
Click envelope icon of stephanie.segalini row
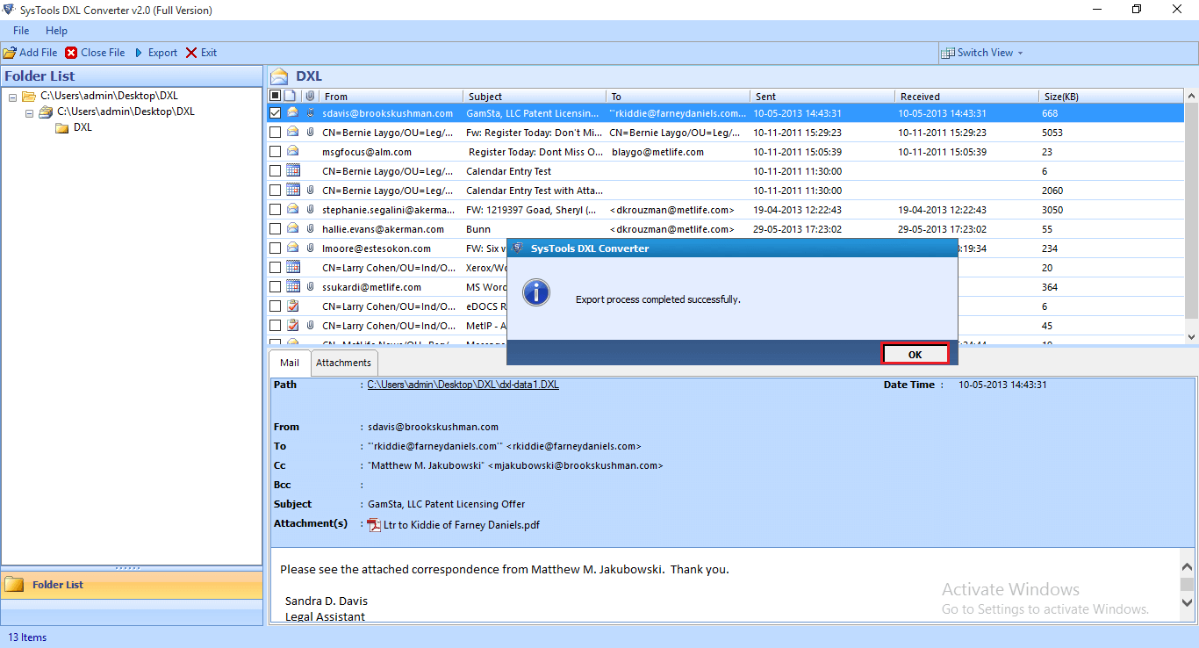[x=292, y=209]
